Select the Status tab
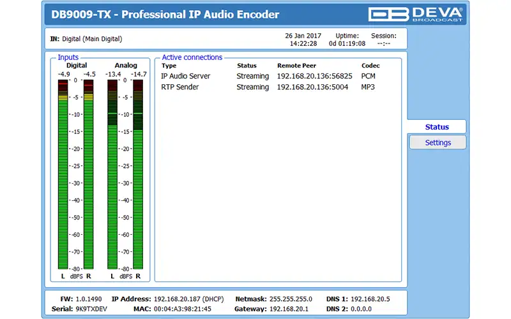Screen dimensions: 511x319 click(x=437, y=127)
